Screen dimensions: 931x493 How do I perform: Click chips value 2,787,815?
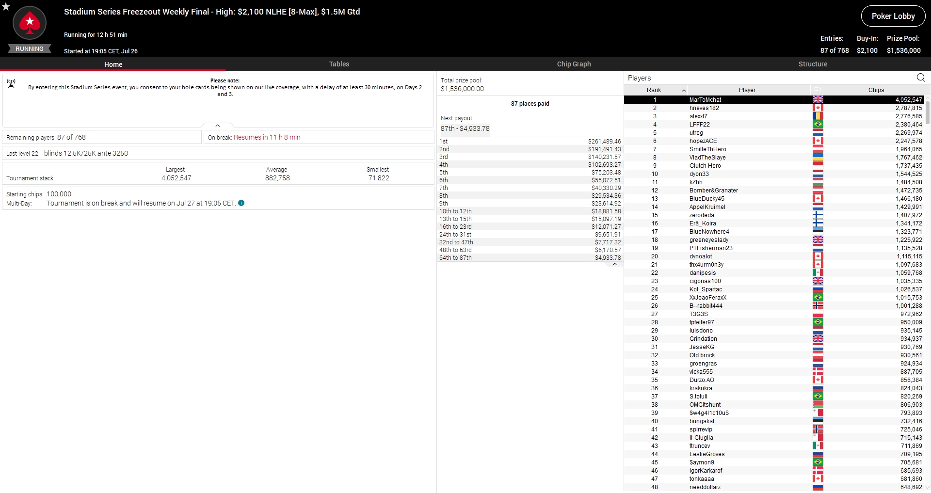click(909, 108)
